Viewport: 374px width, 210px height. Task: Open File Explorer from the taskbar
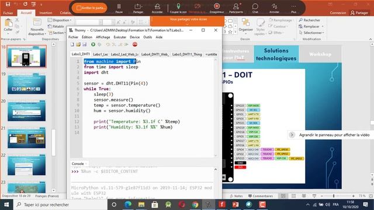(141, 205)
